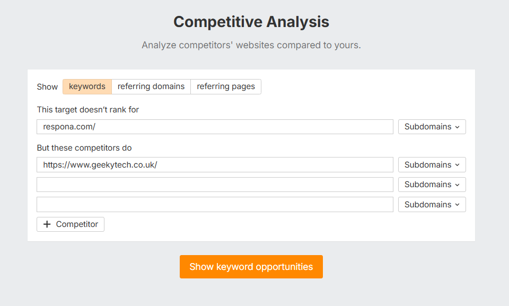
Task: Switch Show mode to referring domains
Action: [151, 86]
